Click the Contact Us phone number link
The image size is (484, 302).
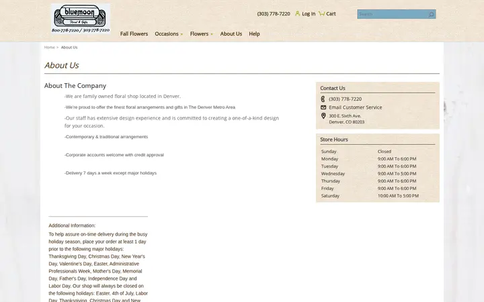click(345, 99)
